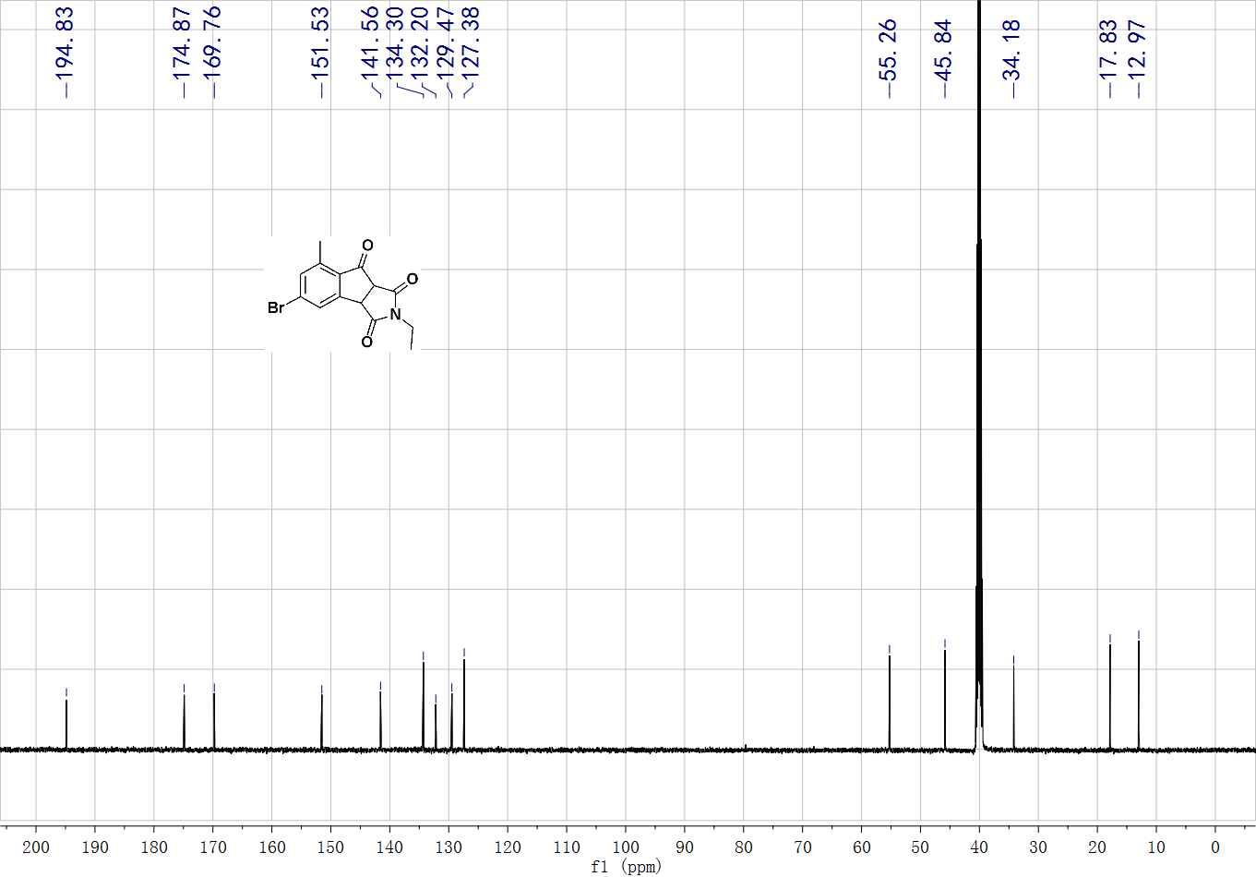Click the 194.83 peak label
The height and width of the screenshot is (877, 1256).
click(65, 43)
